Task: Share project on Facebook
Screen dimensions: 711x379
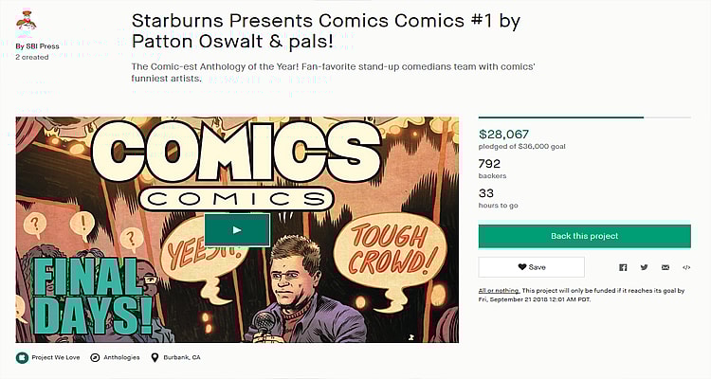Action: click(x=623, y=267)
